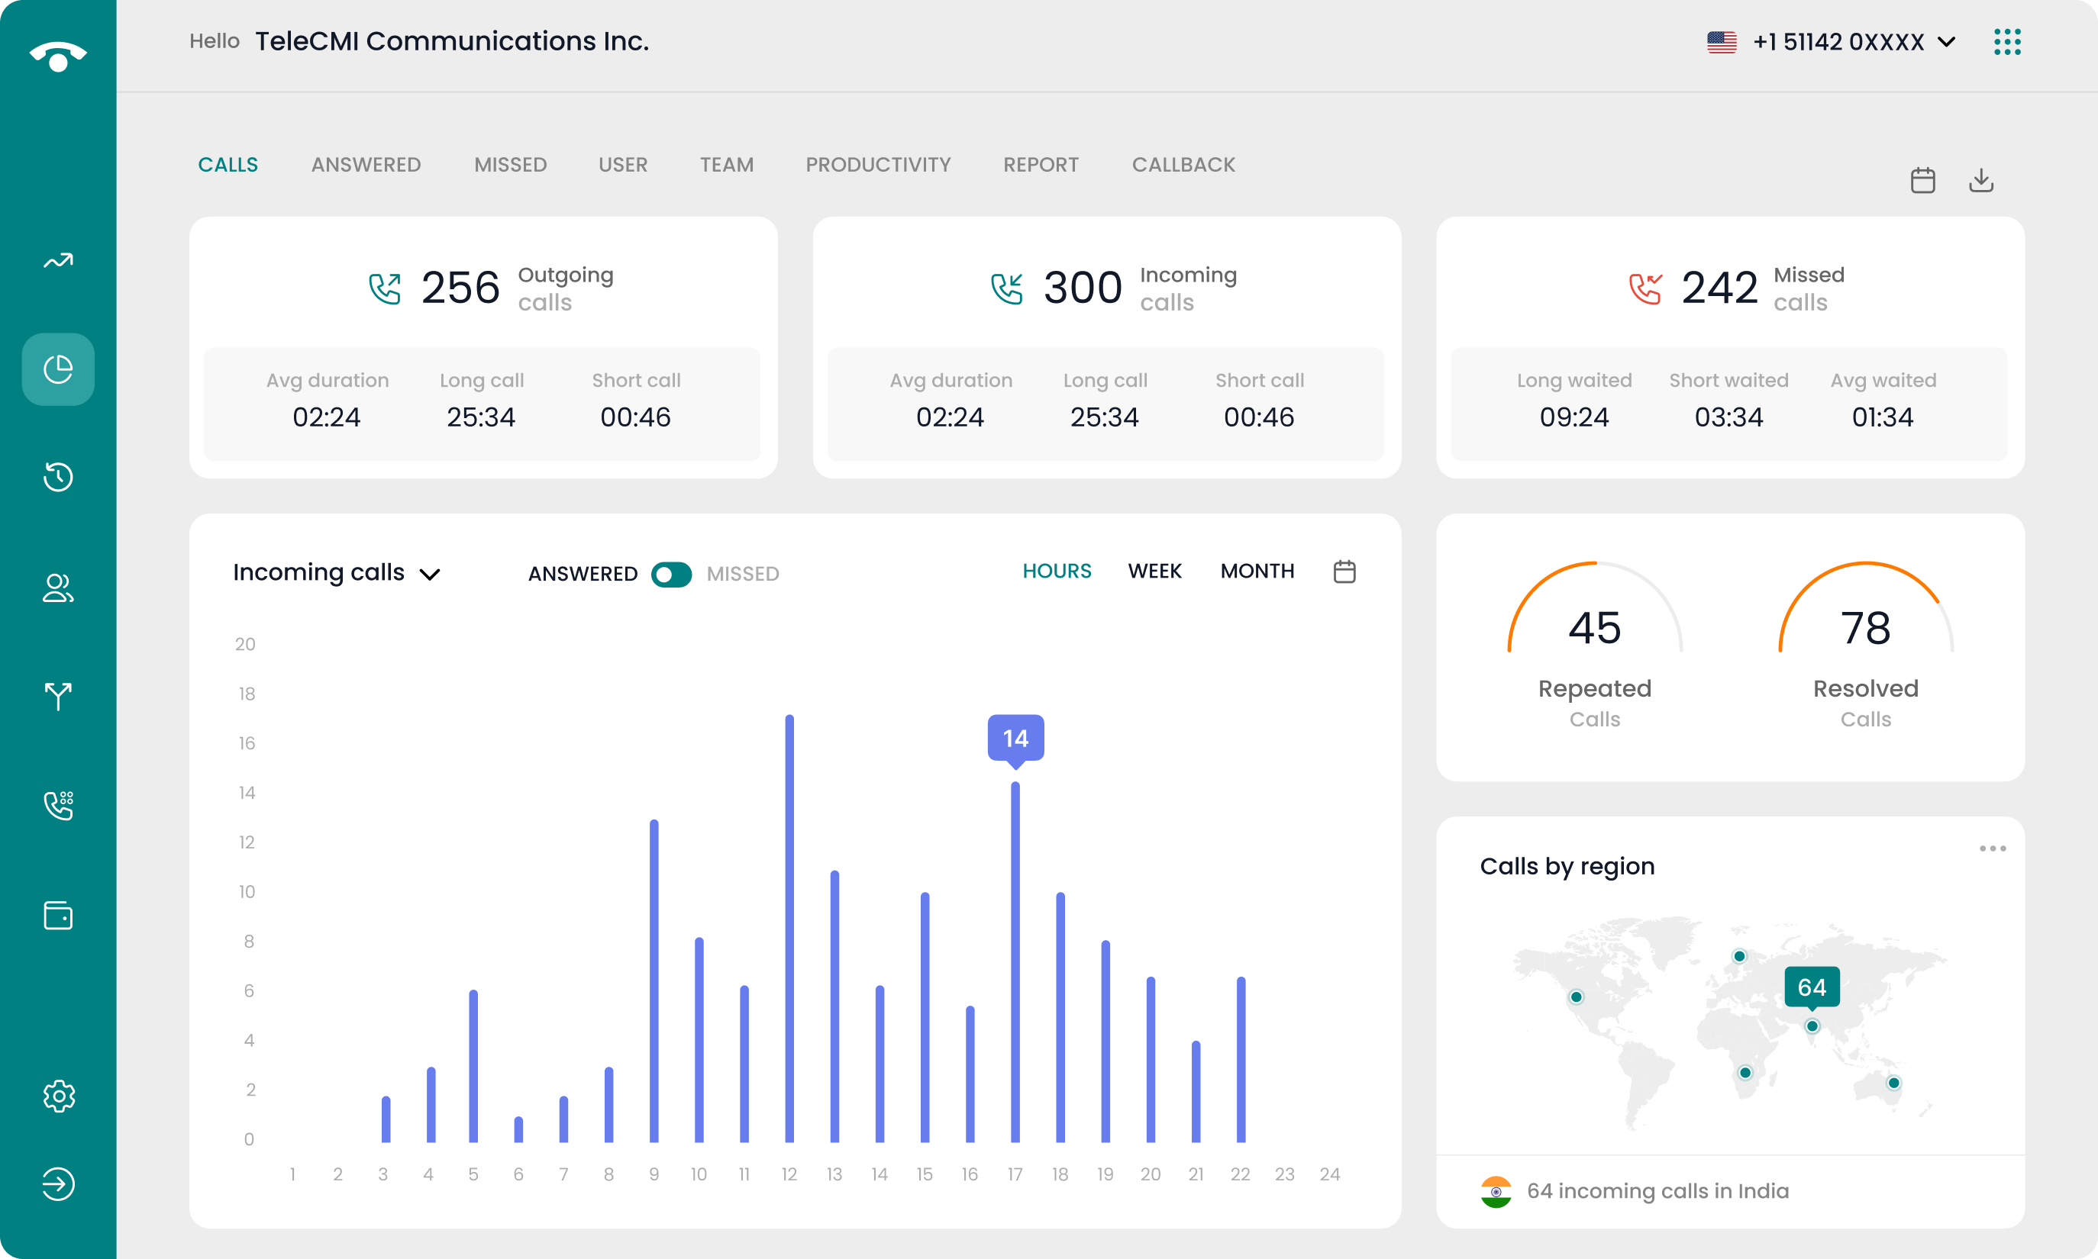Click the Long waited 09:24 value
Screen dimensions: 2098x1259
pyautogui.click(x=1574, y=417)
